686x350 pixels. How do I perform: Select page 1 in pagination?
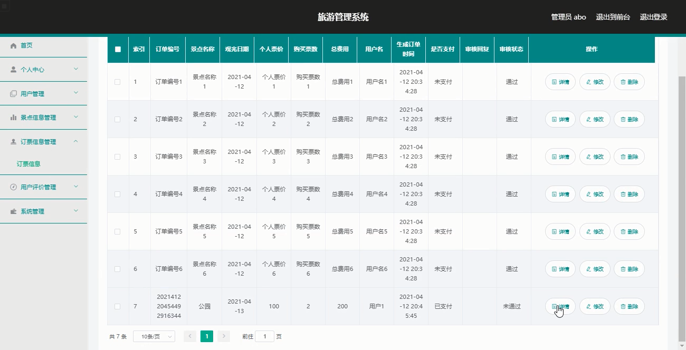click(207, 336)
